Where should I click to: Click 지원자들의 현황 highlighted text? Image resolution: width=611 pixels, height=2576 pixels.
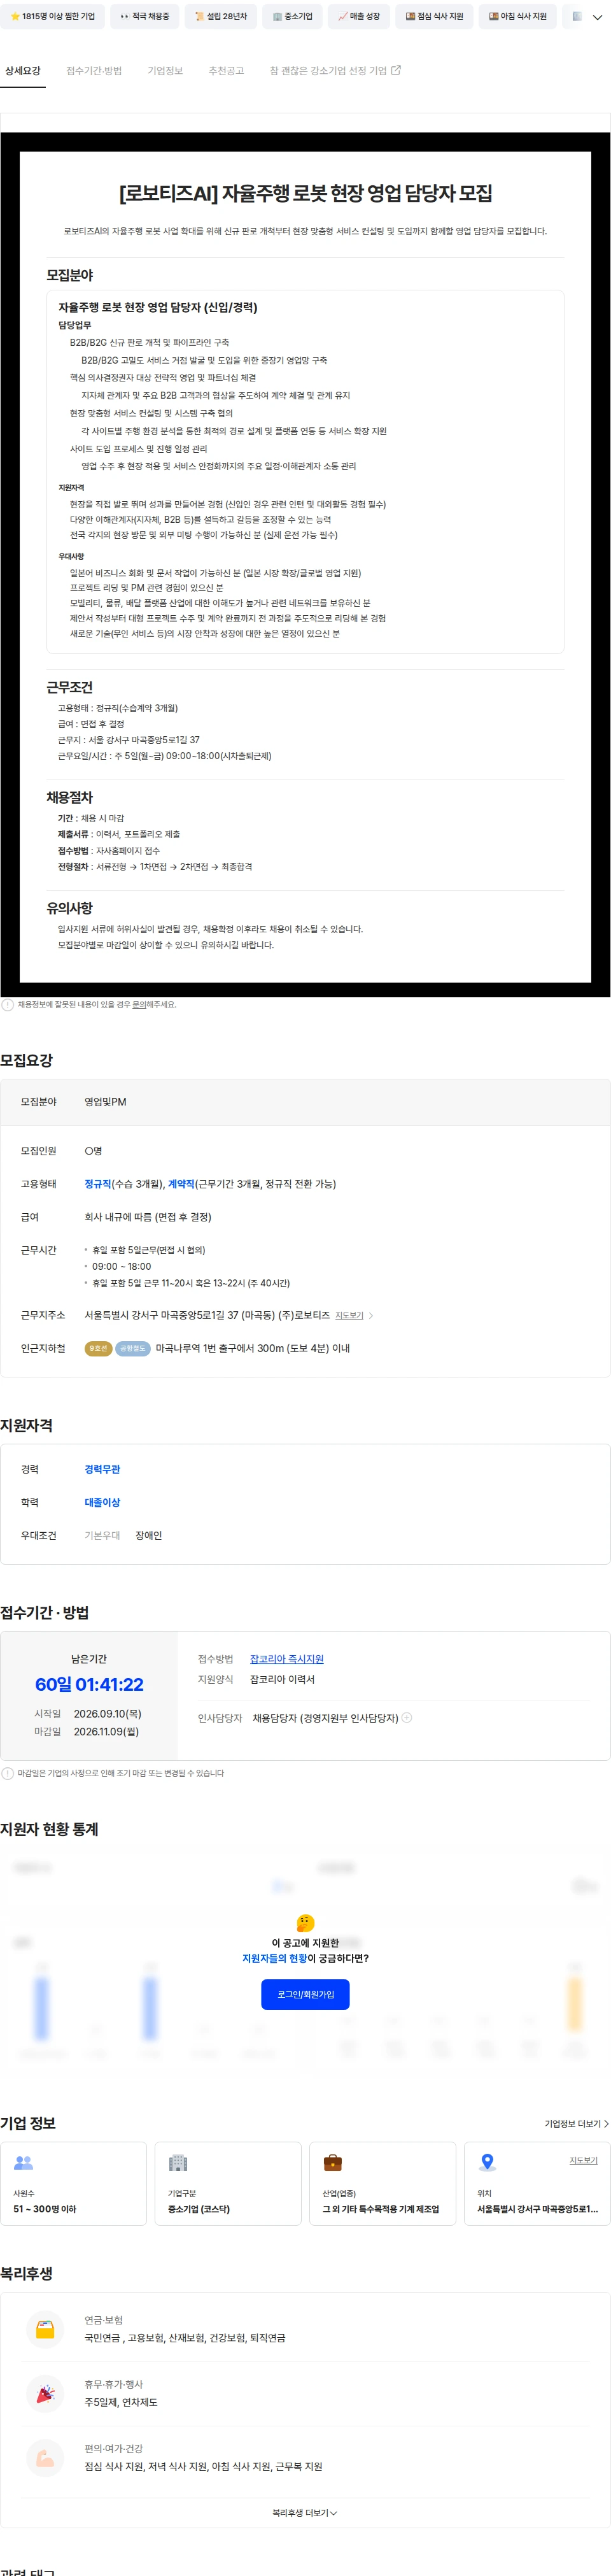click(275, 1958)
